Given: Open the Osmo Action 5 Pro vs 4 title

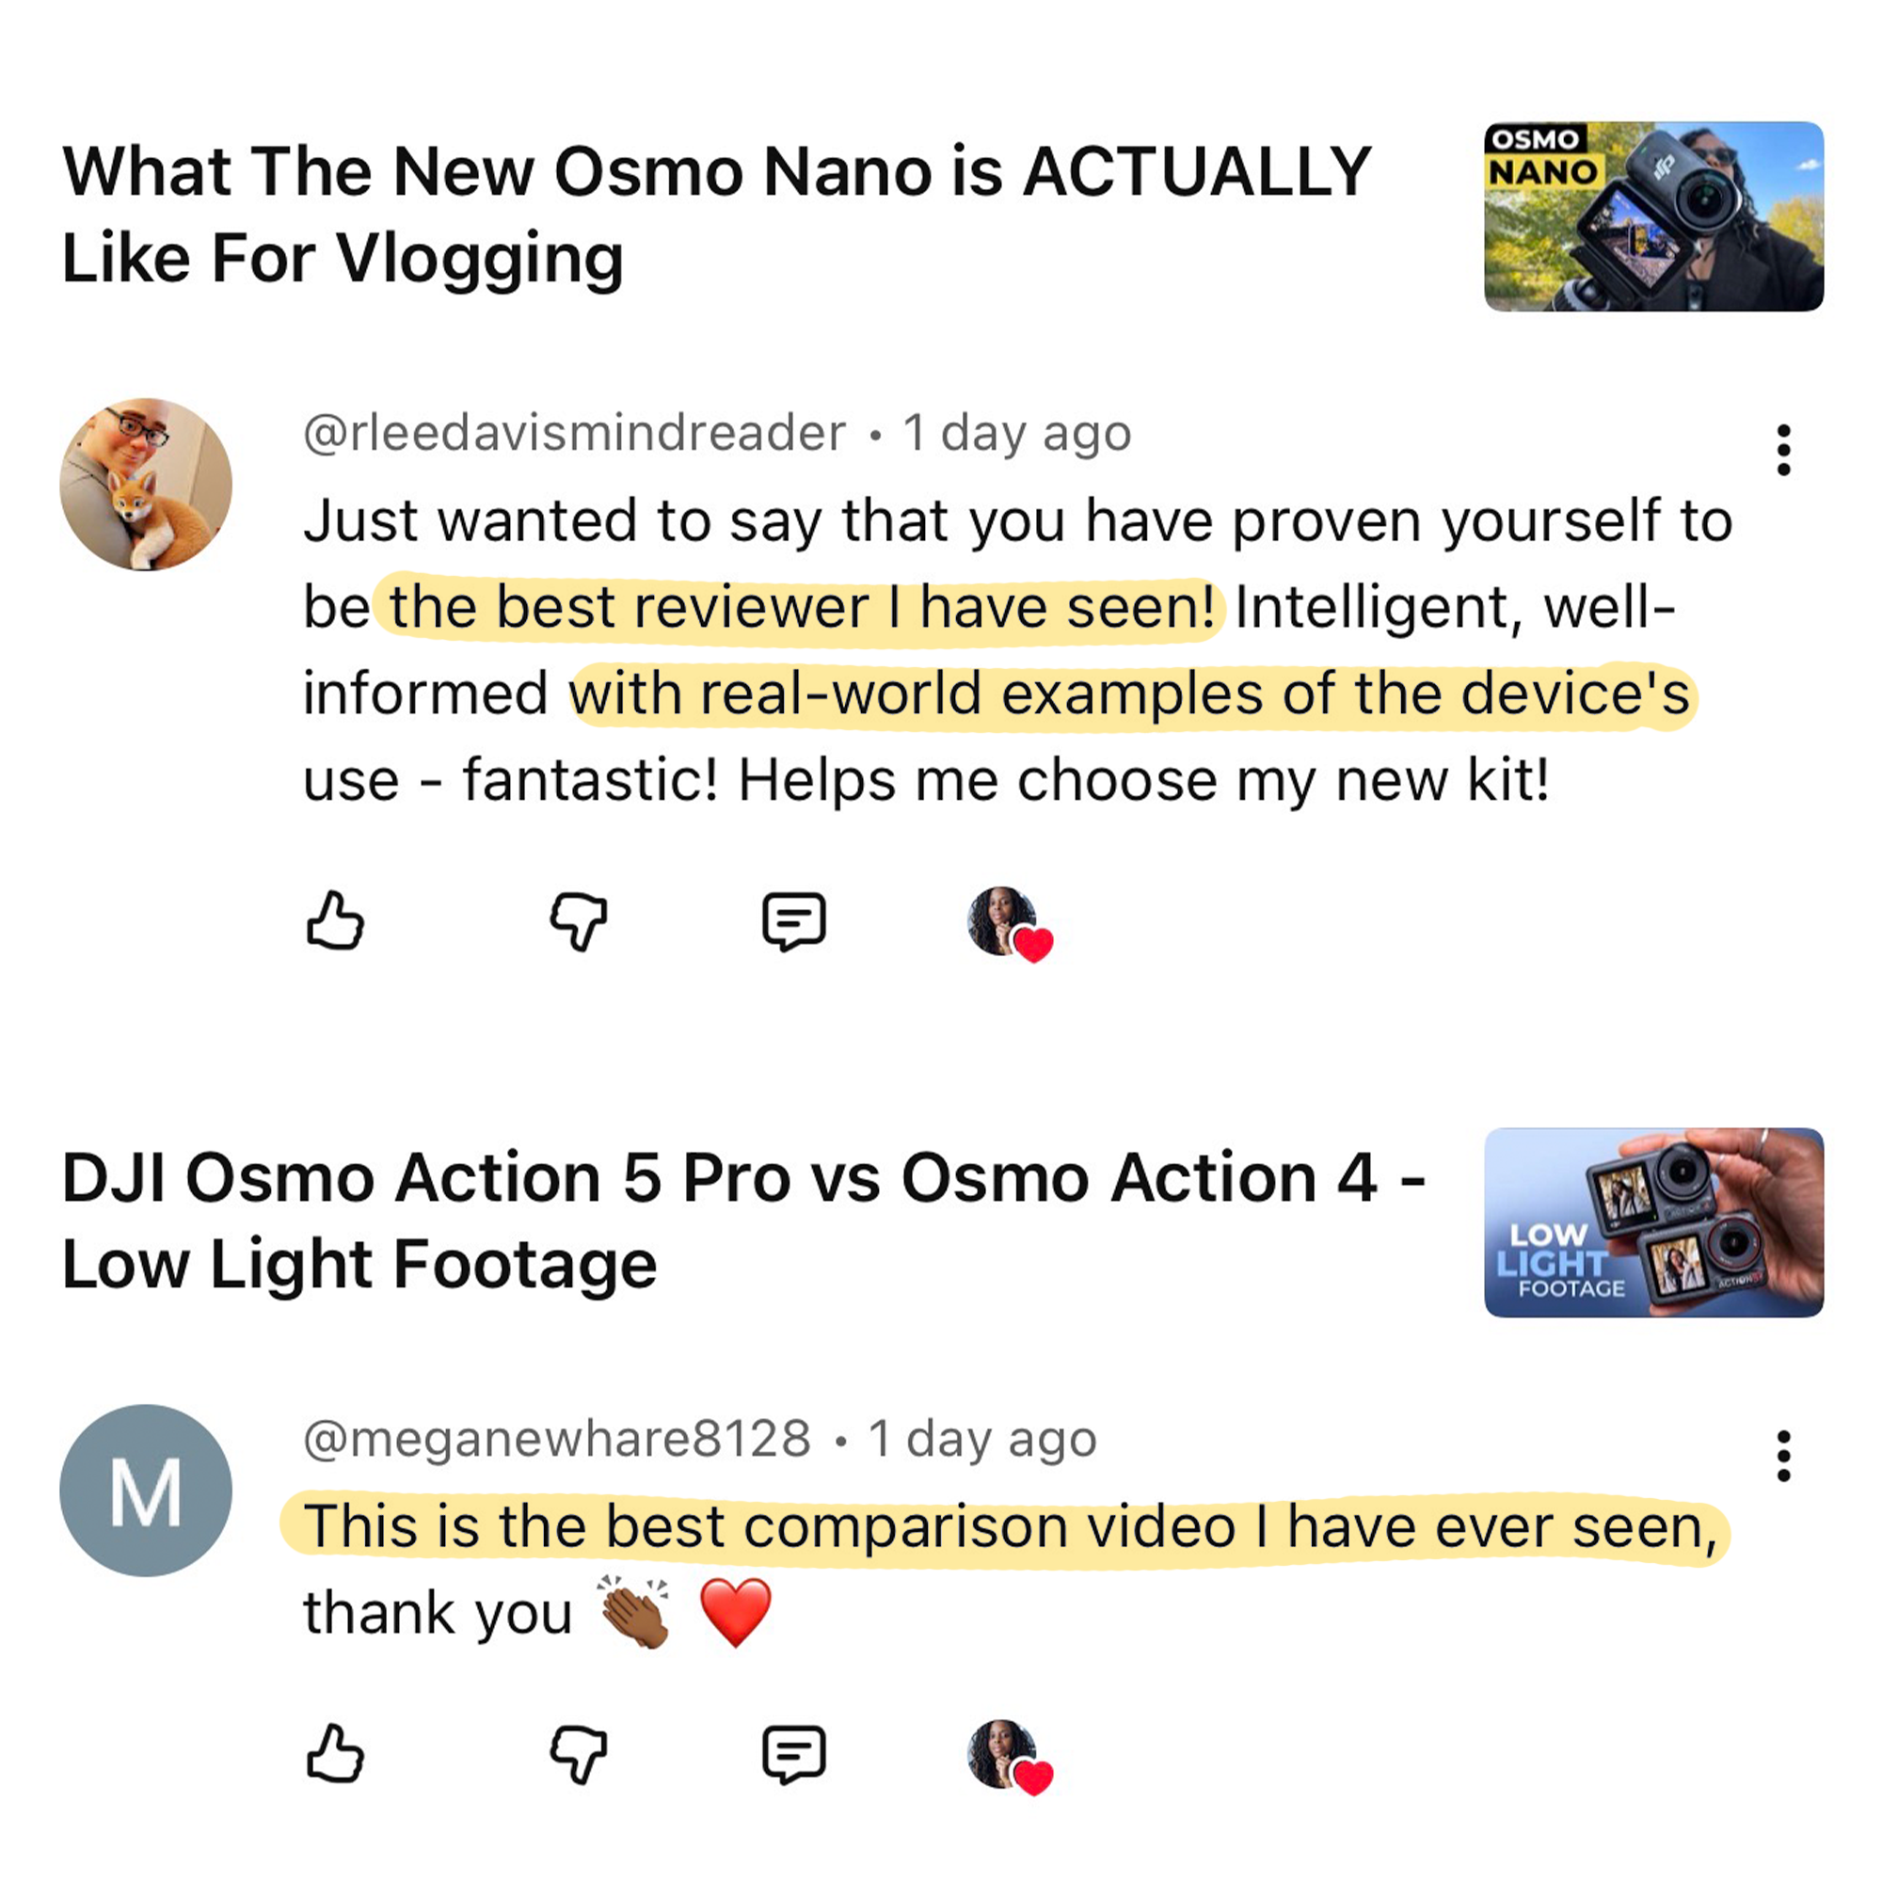Looking at the screenshot, I should pos(743,1220).
